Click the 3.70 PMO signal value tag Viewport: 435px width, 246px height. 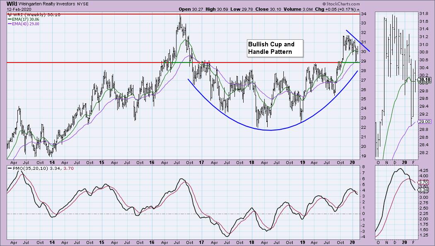tap(424, 183)
